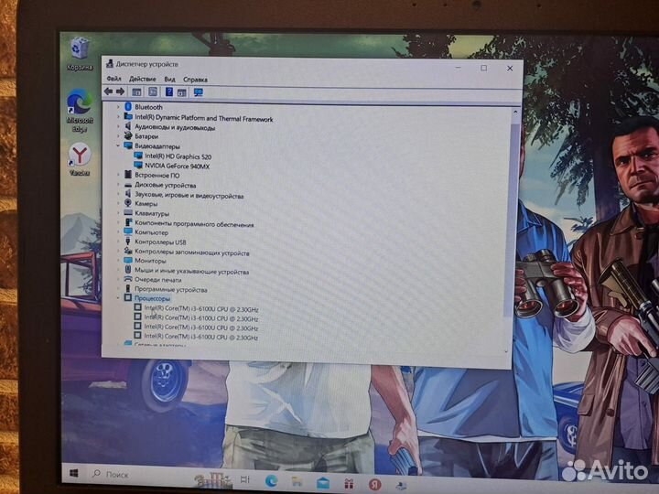Open the Вид menu

[169, 79]
